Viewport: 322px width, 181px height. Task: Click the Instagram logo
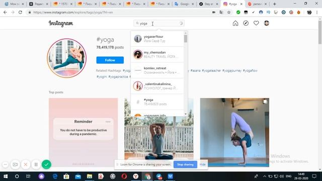[61, 24]
